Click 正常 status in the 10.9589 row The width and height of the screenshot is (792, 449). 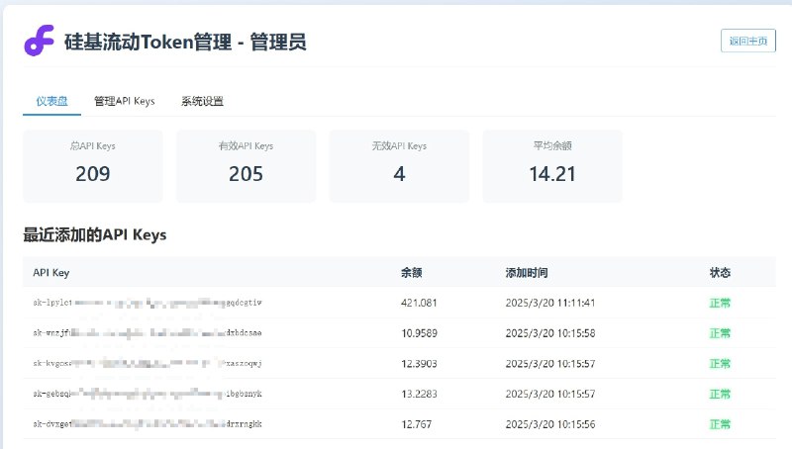720,333
